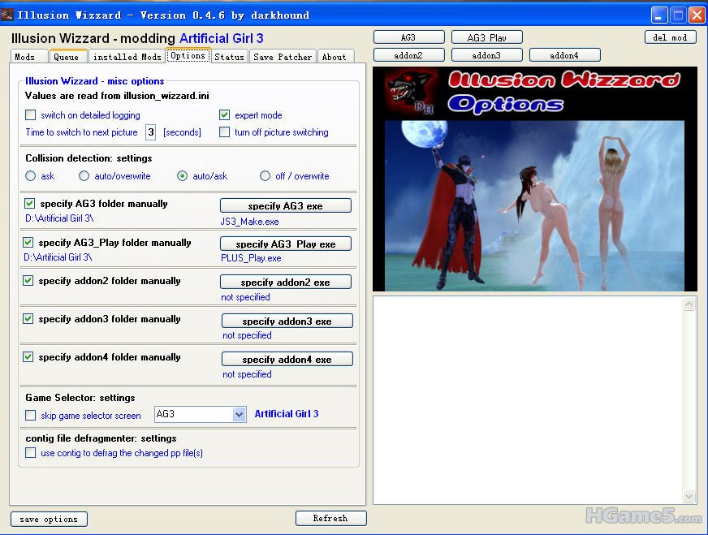Click the AG3 button at top
This screenshot has height=535, width=708.
[x=409, y=37]
